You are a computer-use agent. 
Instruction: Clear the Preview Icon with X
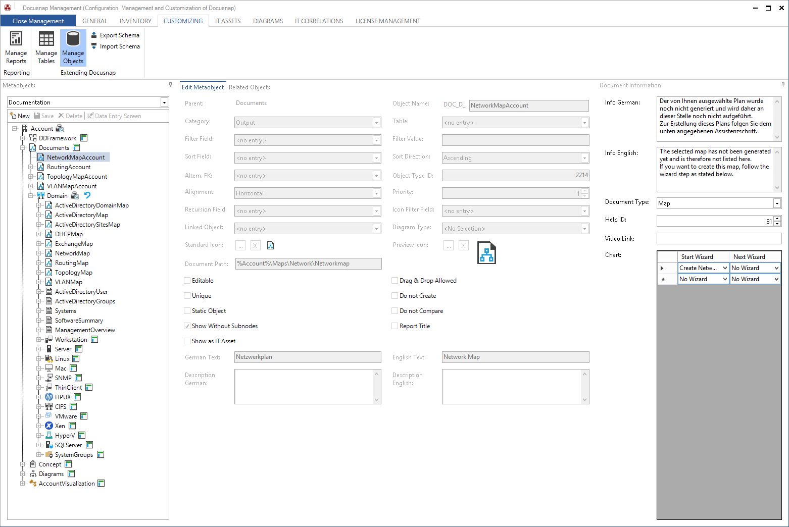[x=464, y=245]
